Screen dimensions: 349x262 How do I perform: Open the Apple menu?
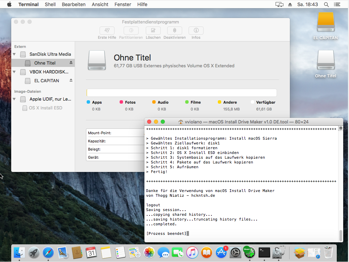click(x=9, y=4)
